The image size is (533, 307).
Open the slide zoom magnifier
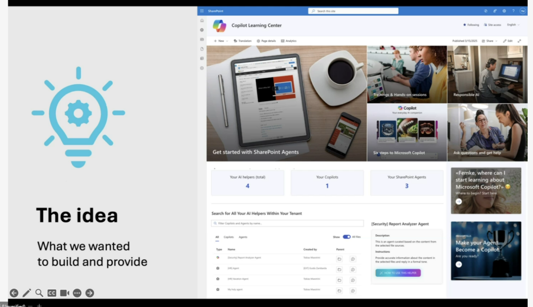point(39,293)
